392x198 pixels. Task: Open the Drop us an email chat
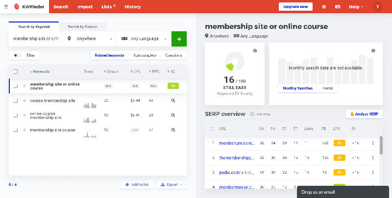(343, 192)
